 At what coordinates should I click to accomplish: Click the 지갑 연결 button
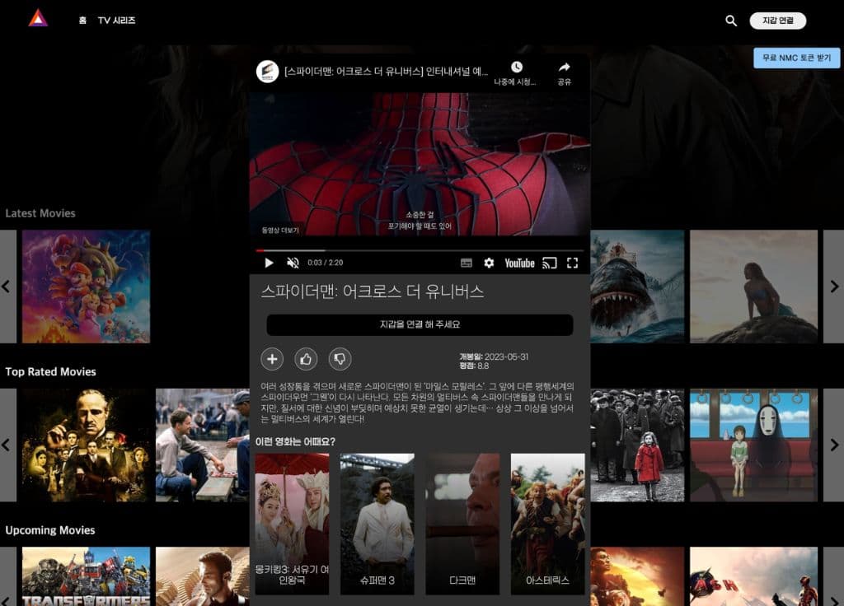[x=778, y=21]
